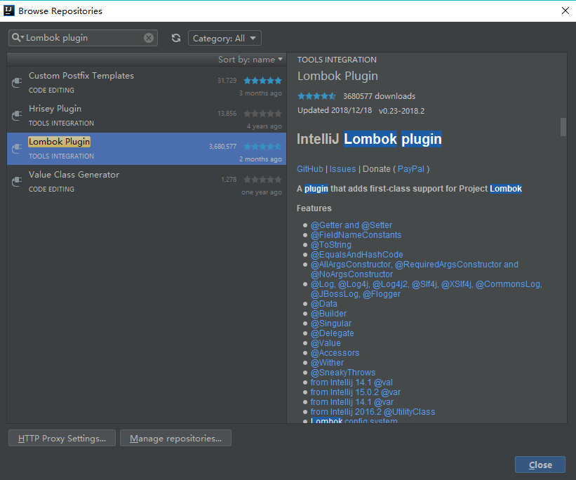Click Custom Postfix Templates star rating
Viewport: 576px width, 480px height.
pos(262,81)
